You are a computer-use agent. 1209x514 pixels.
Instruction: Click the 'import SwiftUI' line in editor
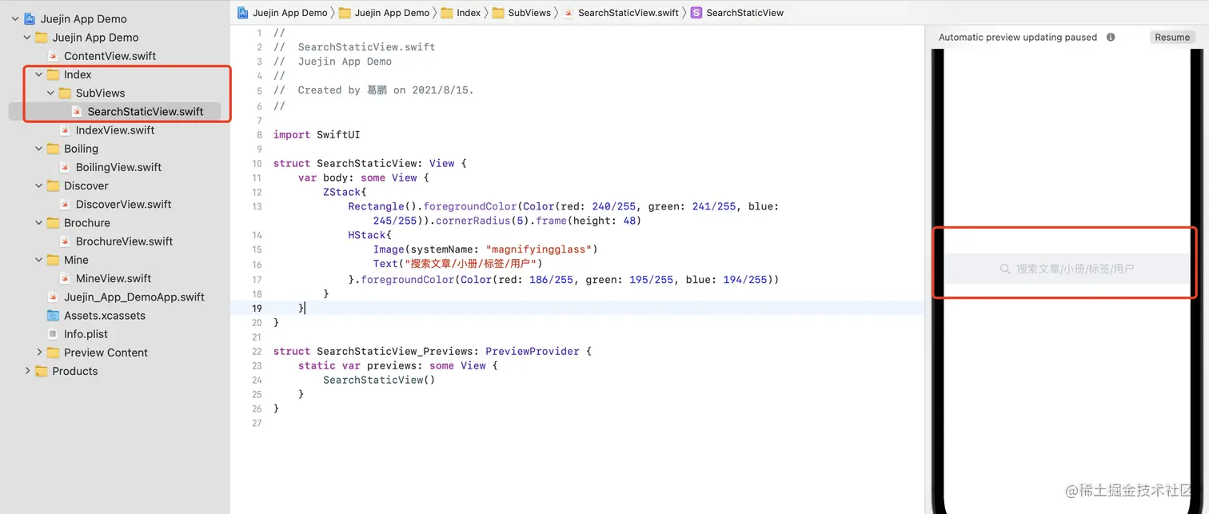click(317, 134)
